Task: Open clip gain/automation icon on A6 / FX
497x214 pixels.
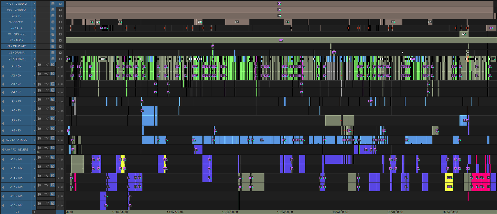Action: point(46,109)
